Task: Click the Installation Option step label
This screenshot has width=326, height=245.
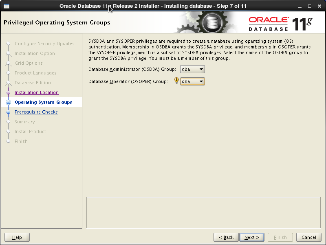Action: coord(35,53)
